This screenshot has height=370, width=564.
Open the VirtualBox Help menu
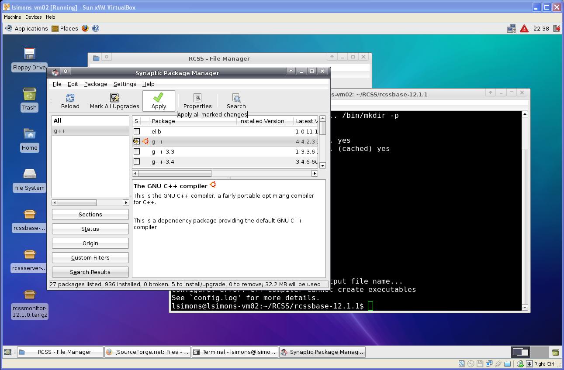(50, 17)
